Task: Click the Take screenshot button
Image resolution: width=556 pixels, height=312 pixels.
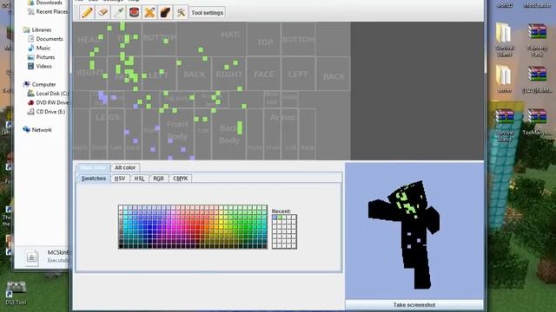Action: 414,305
